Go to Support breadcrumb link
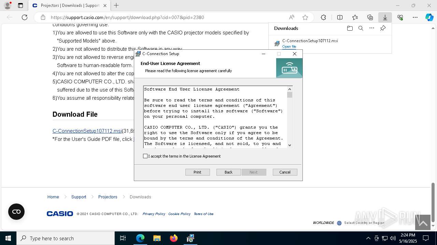 [x=79, y=197]
